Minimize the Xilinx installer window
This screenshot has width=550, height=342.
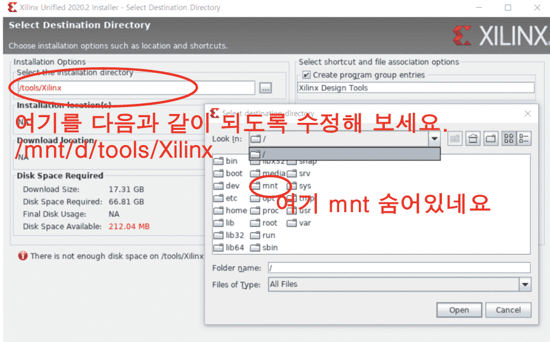(x=479, y=8)
